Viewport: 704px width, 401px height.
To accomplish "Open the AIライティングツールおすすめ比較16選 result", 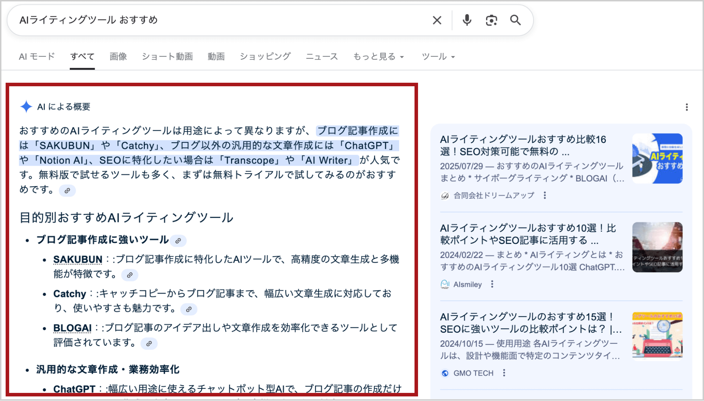I will click(x=523, y=145).
